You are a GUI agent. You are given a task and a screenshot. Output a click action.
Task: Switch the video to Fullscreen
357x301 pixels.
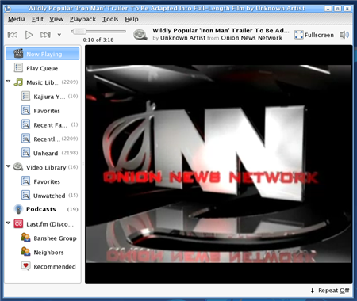(314, 35)
